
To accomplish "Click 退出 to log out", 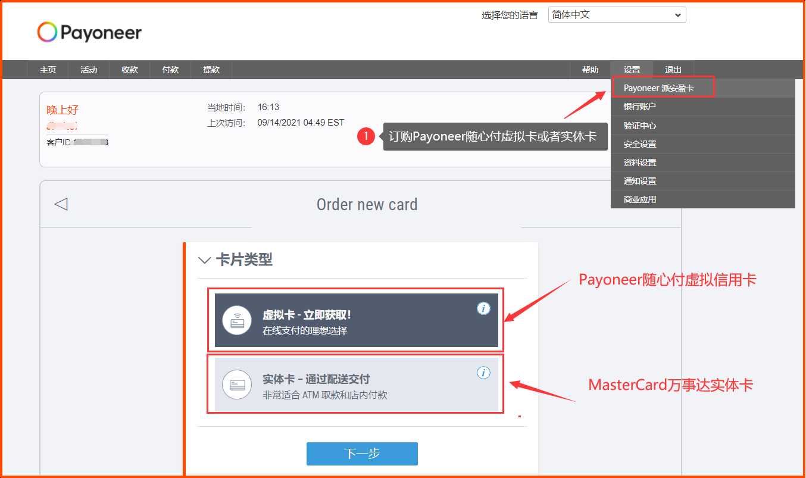I will coord(673,70).
